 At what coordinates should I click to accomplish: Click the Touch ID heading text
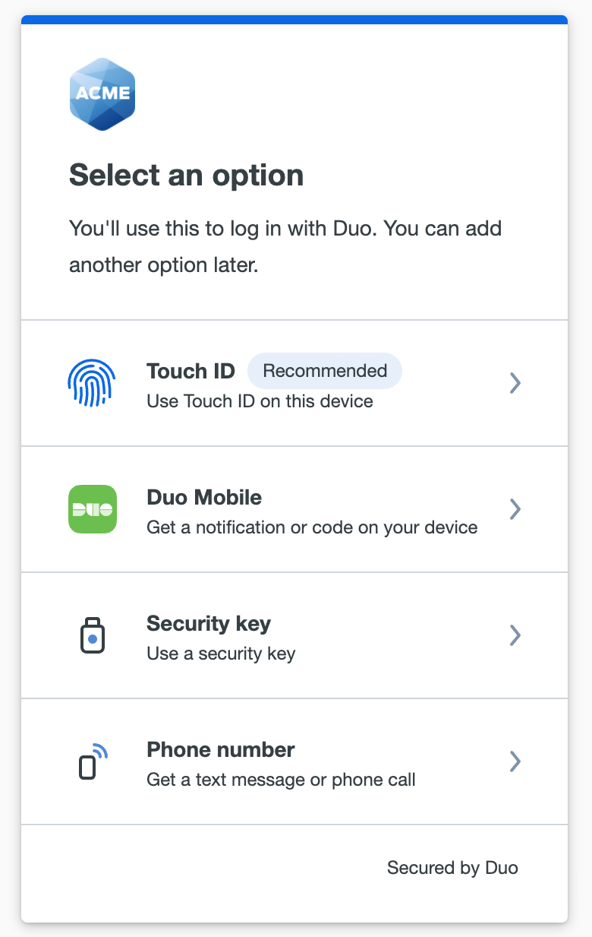pos(191,371)
